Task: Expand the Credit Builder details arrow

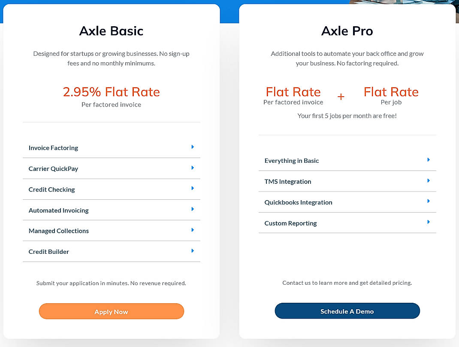Action: point(193,251)
